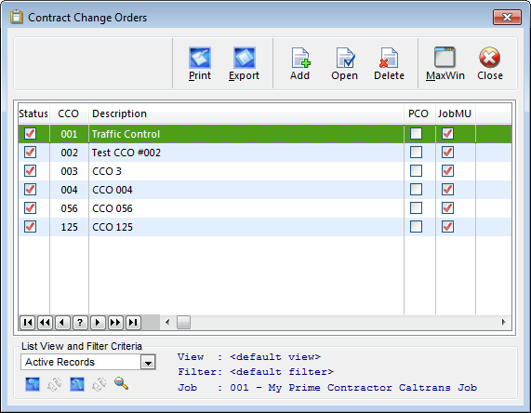Click the first blue view icon below Active Records
The height and width of the screenshot is (413, 531).
[x=33, y=384]
